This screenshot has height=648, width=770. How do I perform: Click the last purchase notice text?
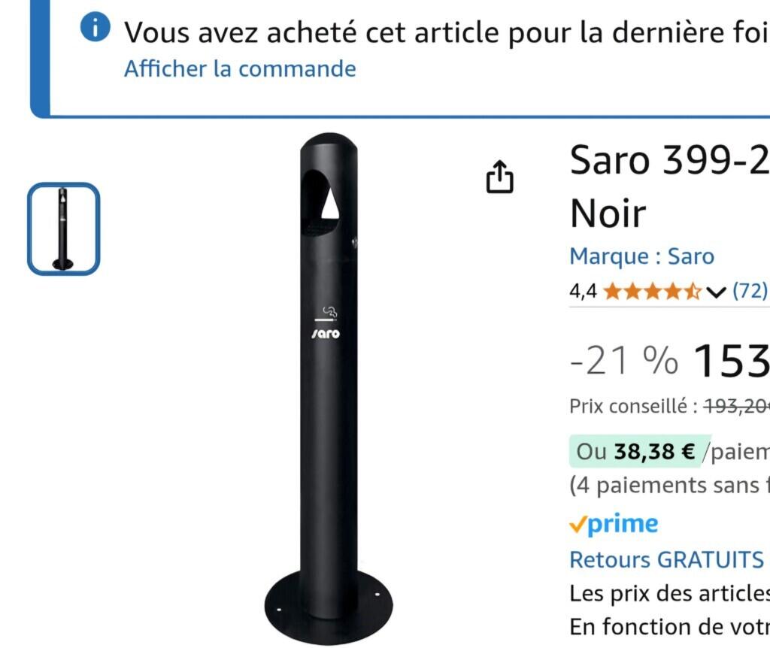coord(447,32)
